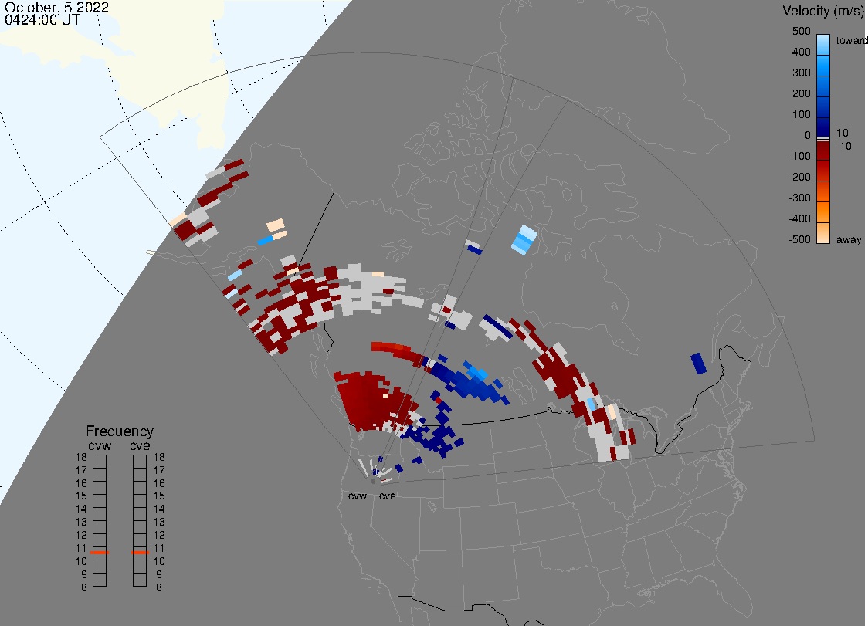
Task: Click the '18' label left of cvw bar
Action: 81,457
